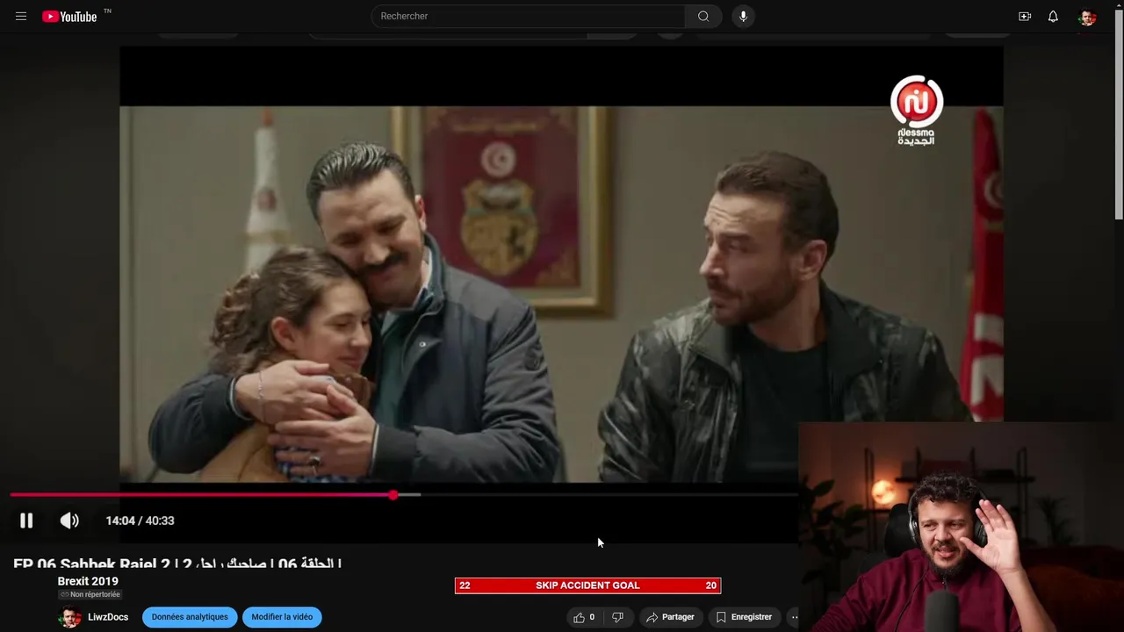Open the Create video camera icon
Image resolution: width=1124 pixels, height=632 pixels.
(x=1025, y=16)
